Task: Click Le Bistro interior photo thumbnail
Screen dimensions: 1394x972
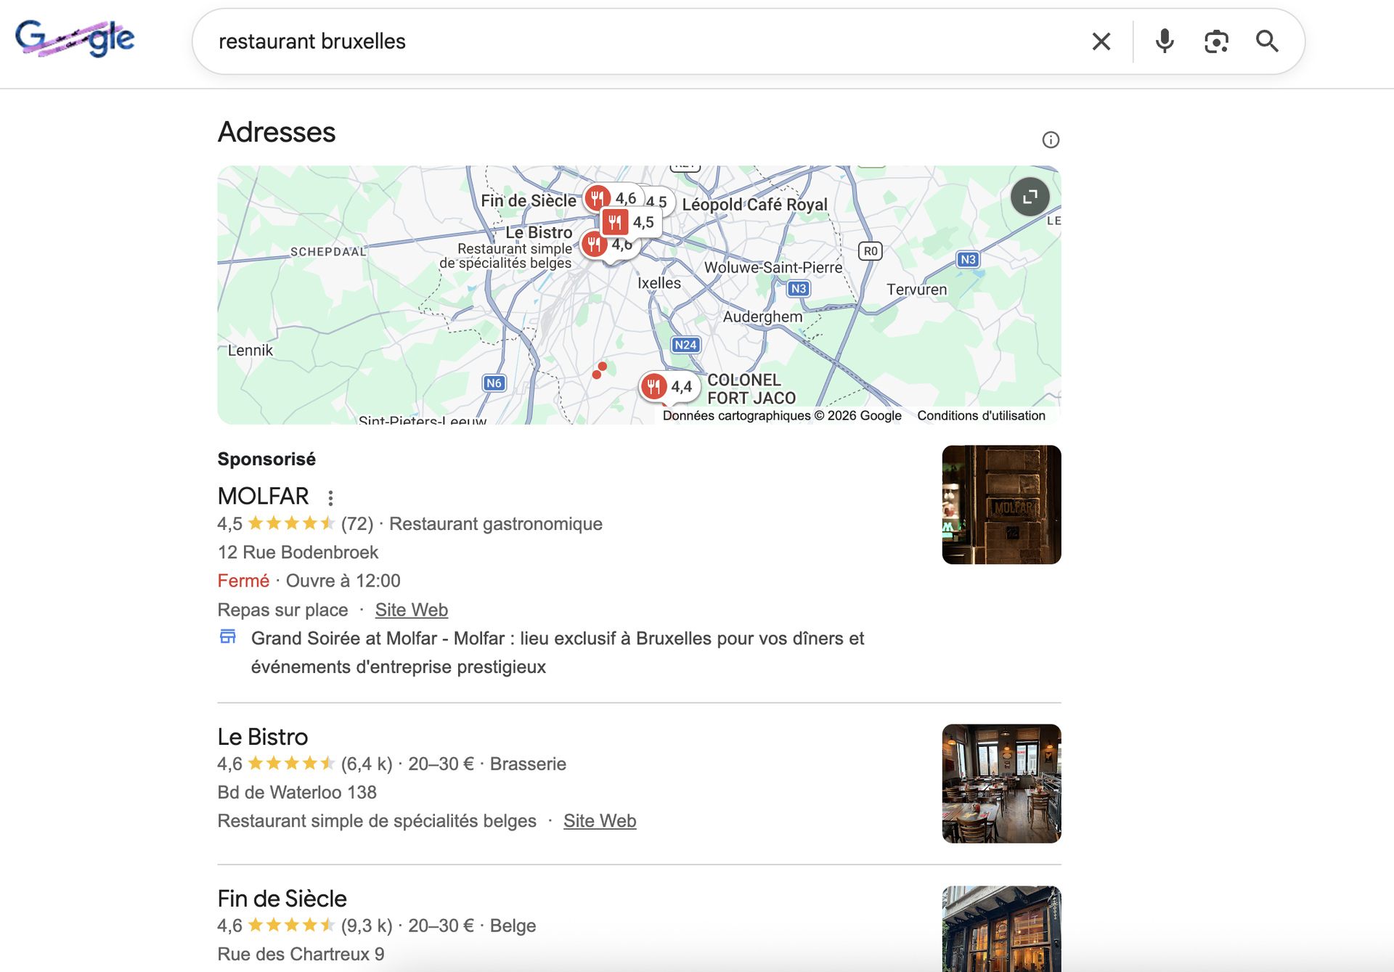Action: [1001, 783]
